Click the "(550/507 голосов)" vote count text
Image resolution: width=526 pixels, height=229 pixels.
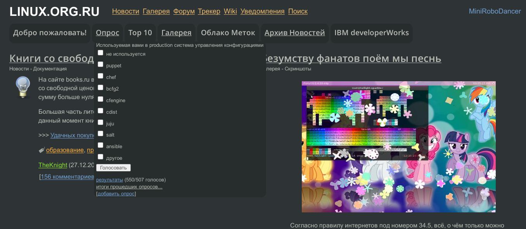pyautogui.click(x=145, y=180)
